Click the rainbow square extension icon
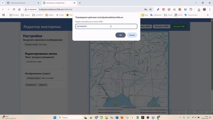The image size is (213, 120). (180, 9)
